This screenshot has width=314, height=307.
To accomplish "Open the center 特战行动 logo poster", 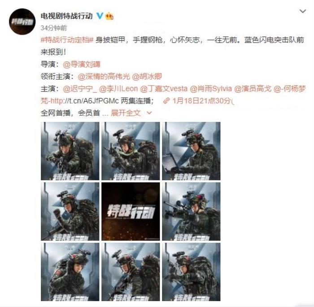I will [x=131, y=212].
